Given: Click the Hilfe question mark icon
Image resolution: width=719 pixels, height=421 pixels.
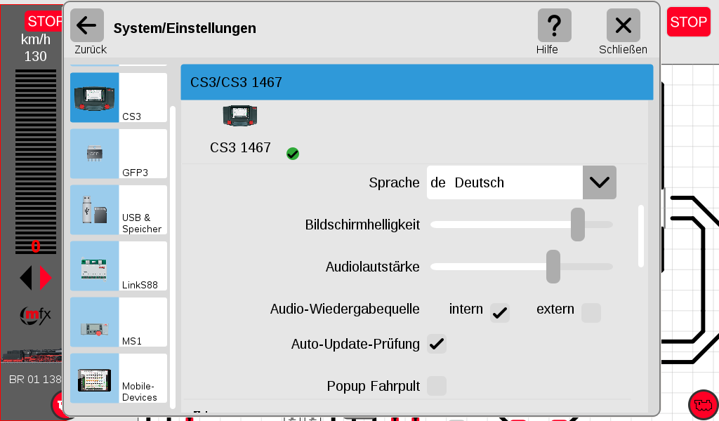Looking at the screenshot, I should pyautogui.click(x=554, y=27).
